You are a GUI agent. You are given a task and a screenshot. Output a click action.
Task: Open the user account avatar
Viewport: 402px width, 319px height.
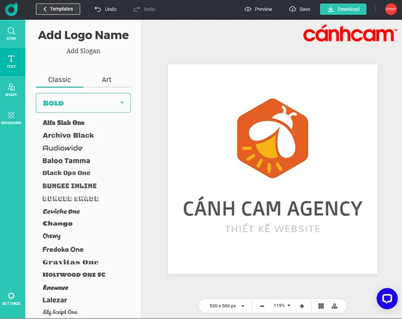[391, 9]
